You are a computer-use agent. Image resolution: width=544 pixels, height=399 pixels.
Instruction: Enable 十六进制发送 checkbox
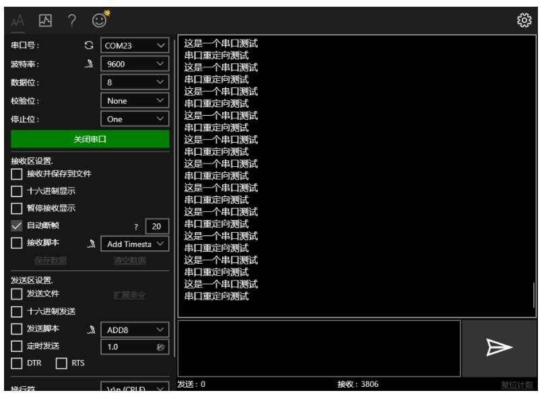coord(17,312)
